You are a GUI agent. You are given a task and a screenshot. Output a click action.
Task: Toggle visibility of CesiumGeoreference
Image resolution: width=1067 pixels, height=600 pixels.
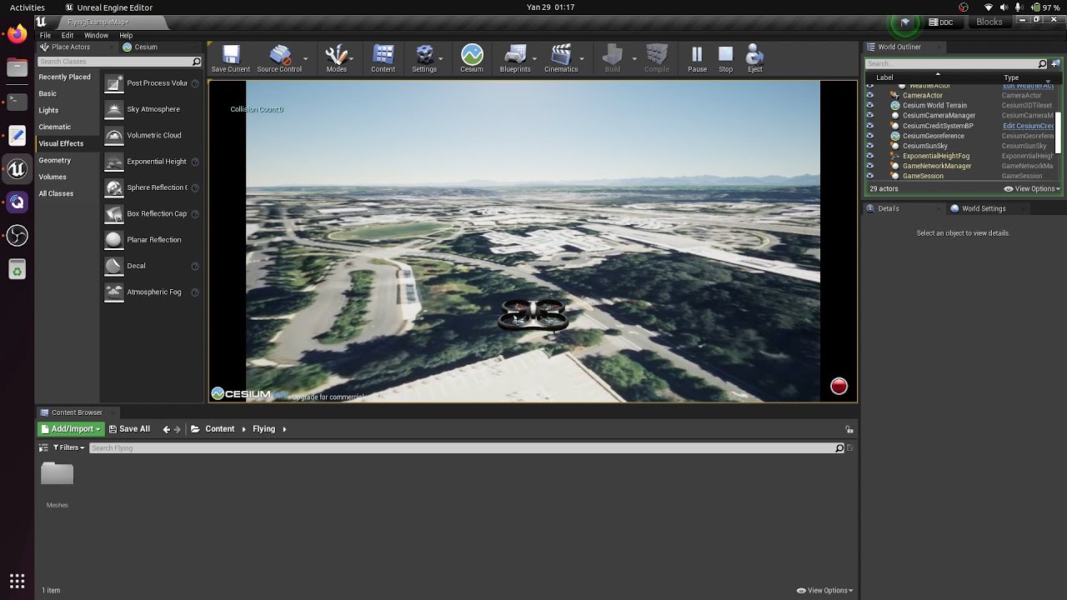coord(869,136)
